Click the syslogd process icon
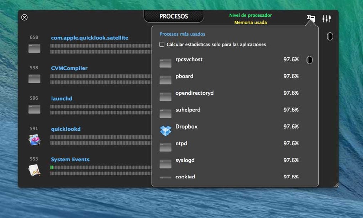Screen dimensions: 363x218 click(165, 164)
